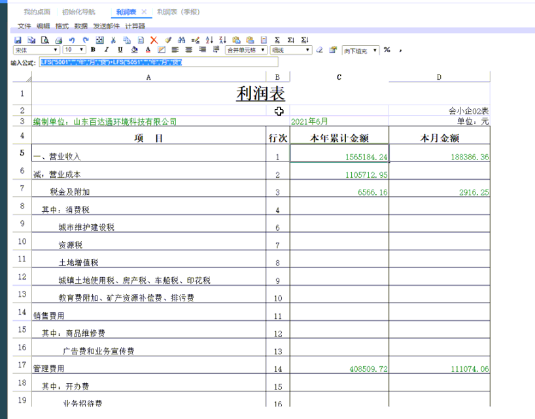Select cell with value 1105712.95

point(339,171)
